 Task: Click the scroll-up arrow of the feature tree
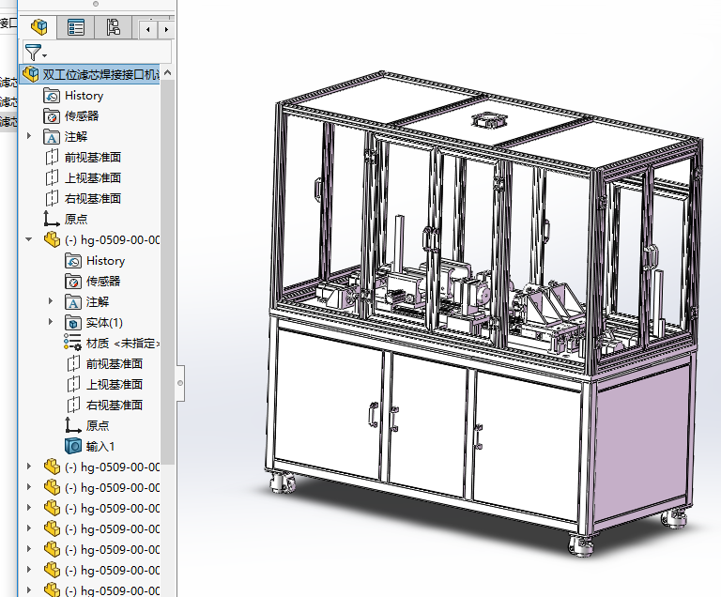[167, 72]
